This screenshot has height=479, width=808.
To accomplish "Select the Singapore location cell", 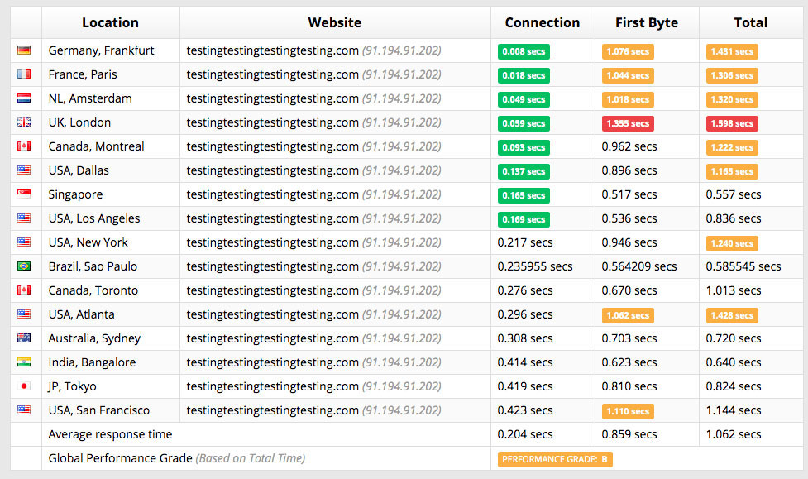I will coord(110,194).
